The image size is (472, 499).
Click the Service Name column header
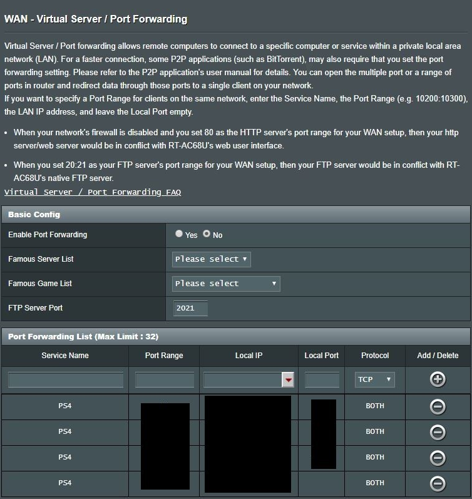coord(65,356)
